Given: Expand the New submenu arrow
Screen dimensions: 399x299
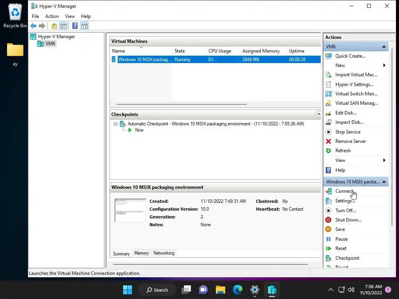Looking at the screenshot, I should pyautogui.click(x=384, y=65).
